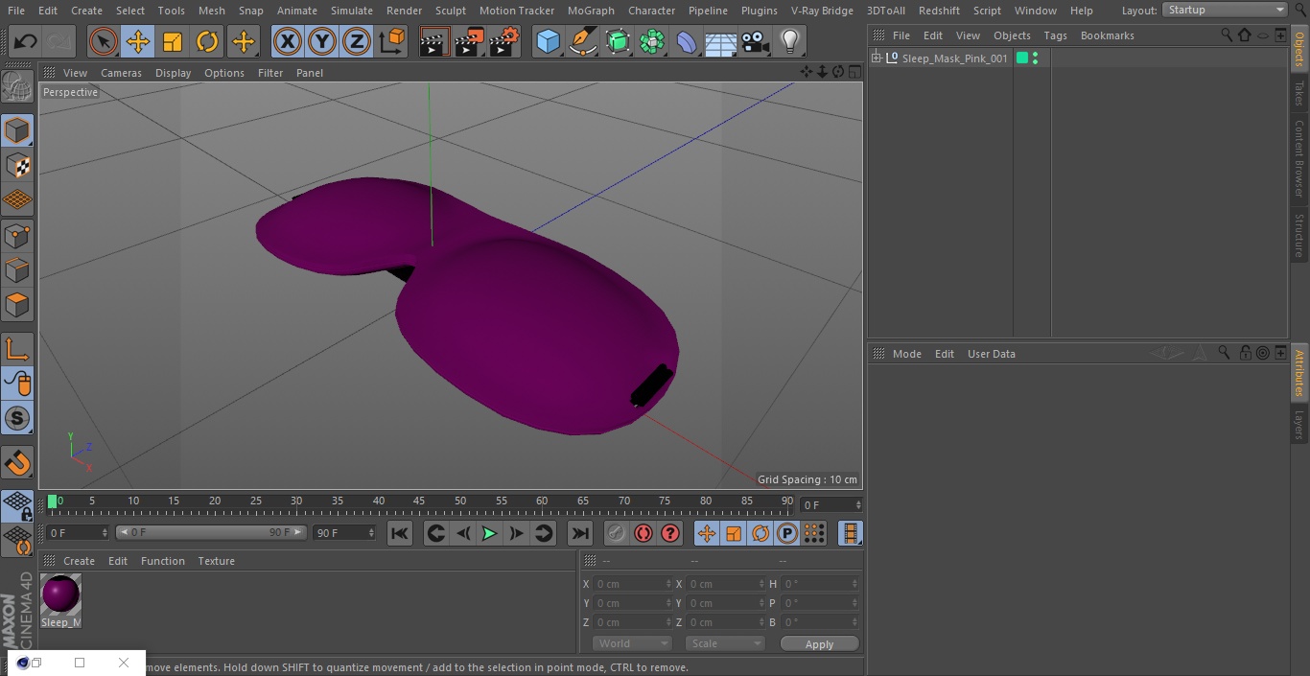1310x676 pixels.
Task: Add a Camera object
Action: [x=755, y=41]
